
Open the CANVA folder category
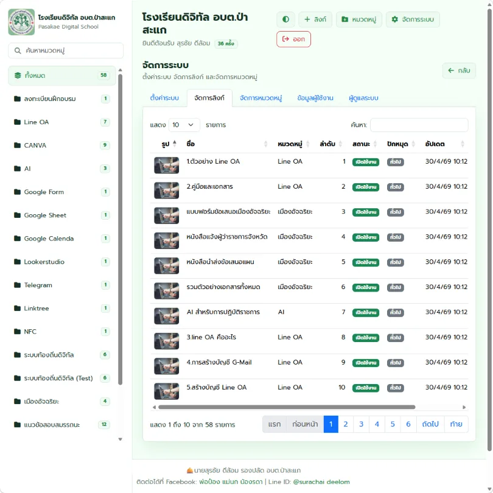62,145
